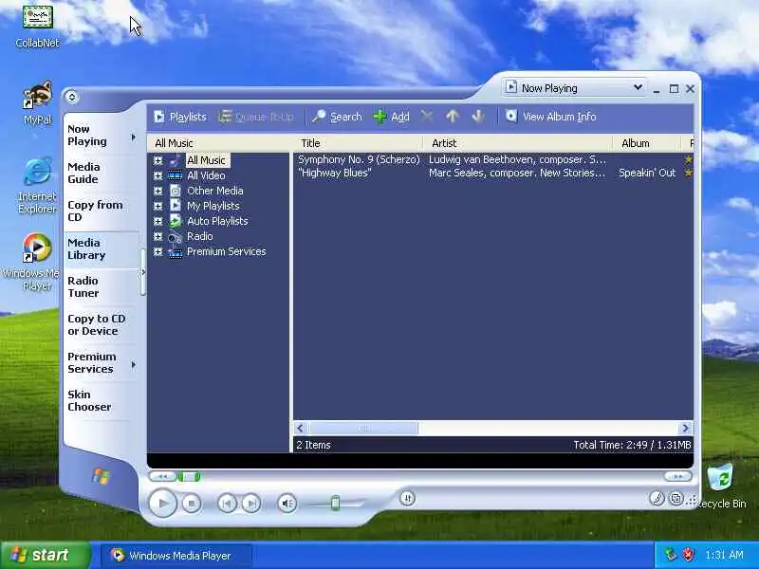This screenshot has height=569, width=759.
Task: Expand the My Playlists tree node
Action: [157, 206]
